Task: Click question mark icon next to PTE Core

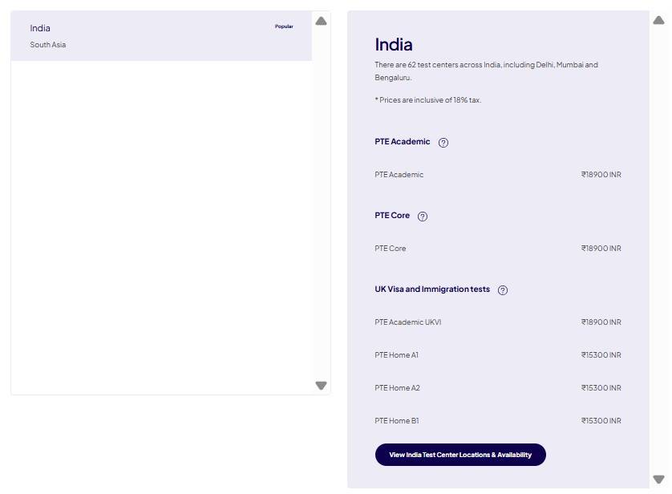Action: point(423,217)
